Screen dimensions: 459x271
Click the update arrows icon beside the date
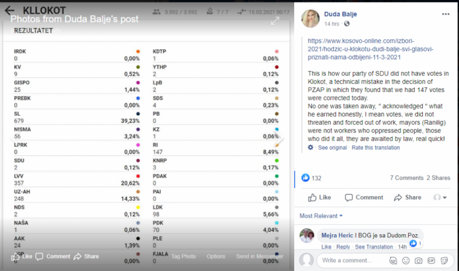tap(241, 12)
